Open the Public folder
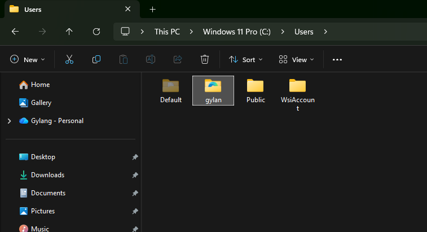 pyautogui.click(x=256, y=90)
